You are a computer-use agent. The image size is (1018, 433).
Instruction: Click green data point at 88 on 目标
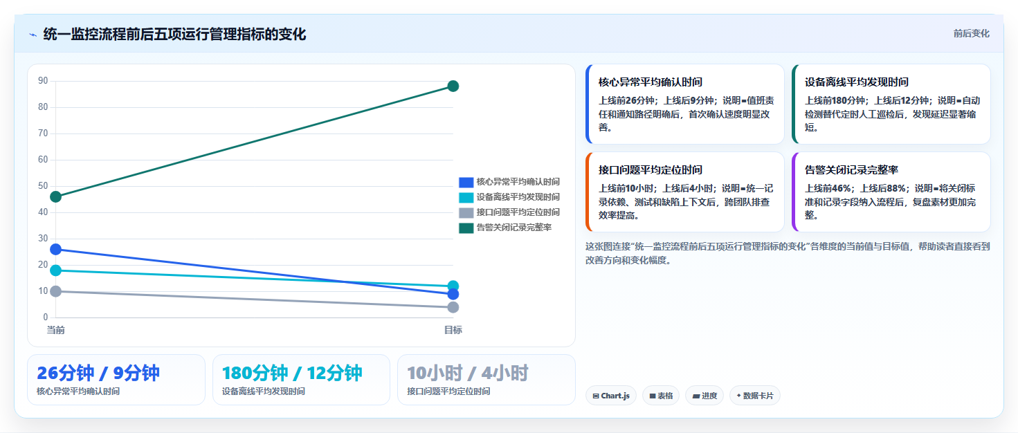pos(453,86)
